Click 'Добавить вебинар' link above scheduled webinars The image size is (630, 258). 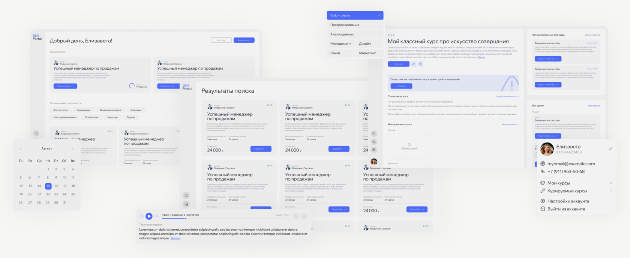[592, 35]
